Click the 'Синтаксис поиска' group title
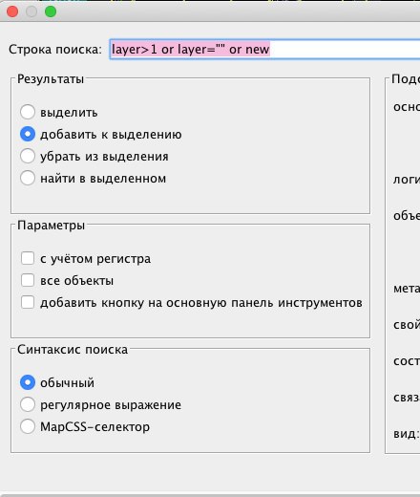Image resolution: width=420 pixels, height=497 pixels. (73, 350)
